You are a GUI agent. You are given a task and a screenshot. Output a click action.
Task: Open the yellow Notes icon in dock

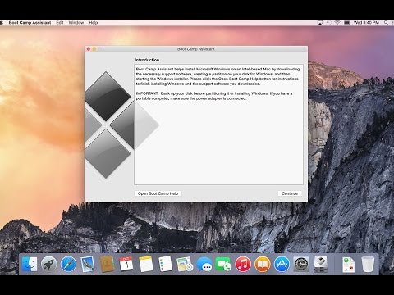point(146,264)
